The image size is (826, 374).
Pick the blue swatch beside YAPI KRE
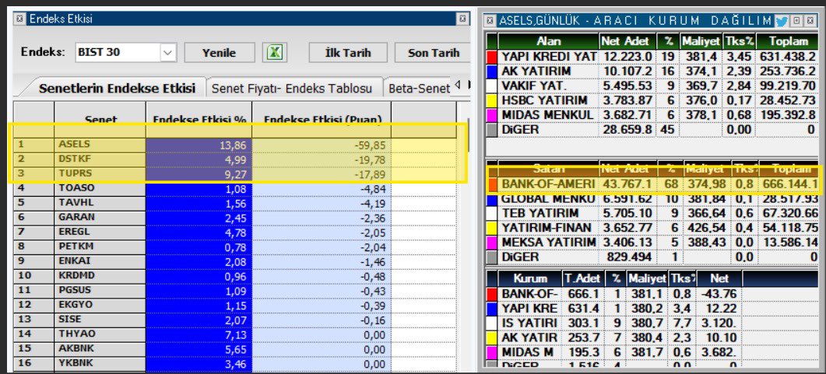click(x=492, y=308)
